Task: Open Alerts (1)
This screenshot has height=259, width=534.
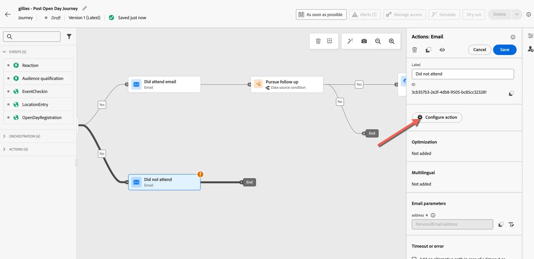Action: [365, 14]
